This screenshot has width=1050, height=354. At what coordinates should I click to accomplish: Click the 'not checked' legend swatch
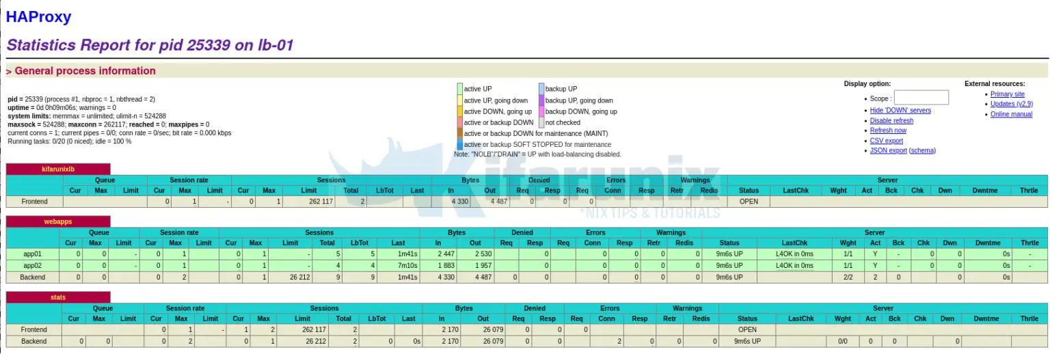(x=541, y=122)
